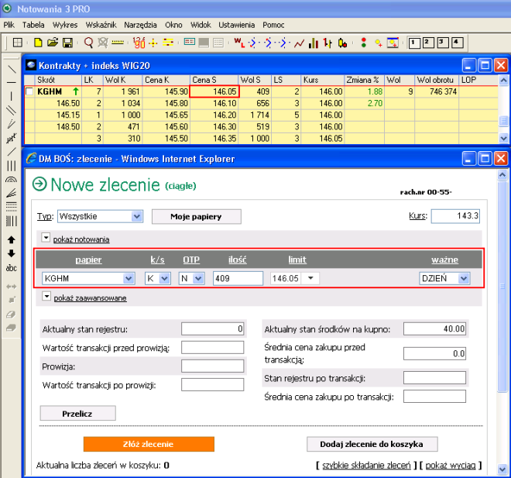Open the limit 146.05 dropdown arrow
Screen dimensions: 511x478
coord(310,278)
